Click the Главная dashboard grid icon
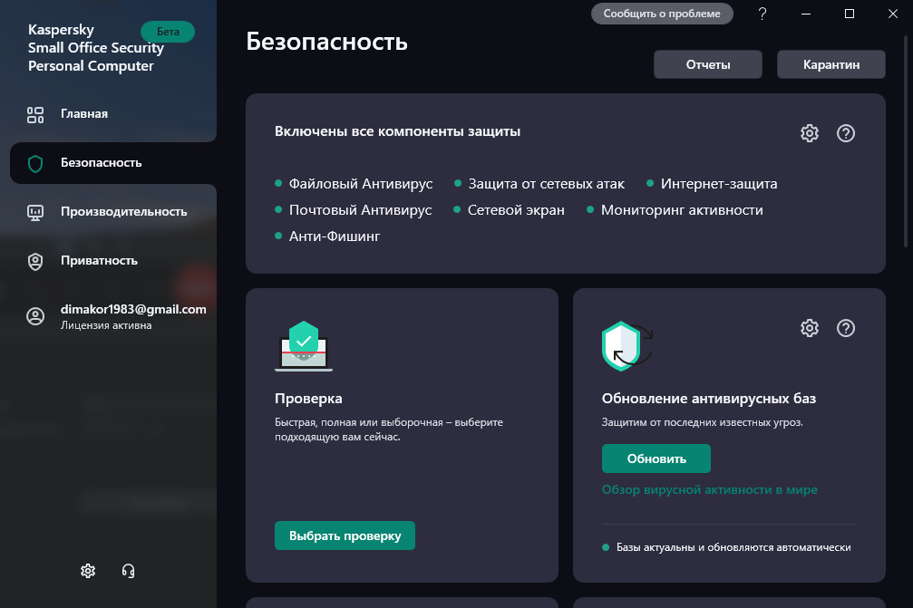 click(x=35, y=114)
